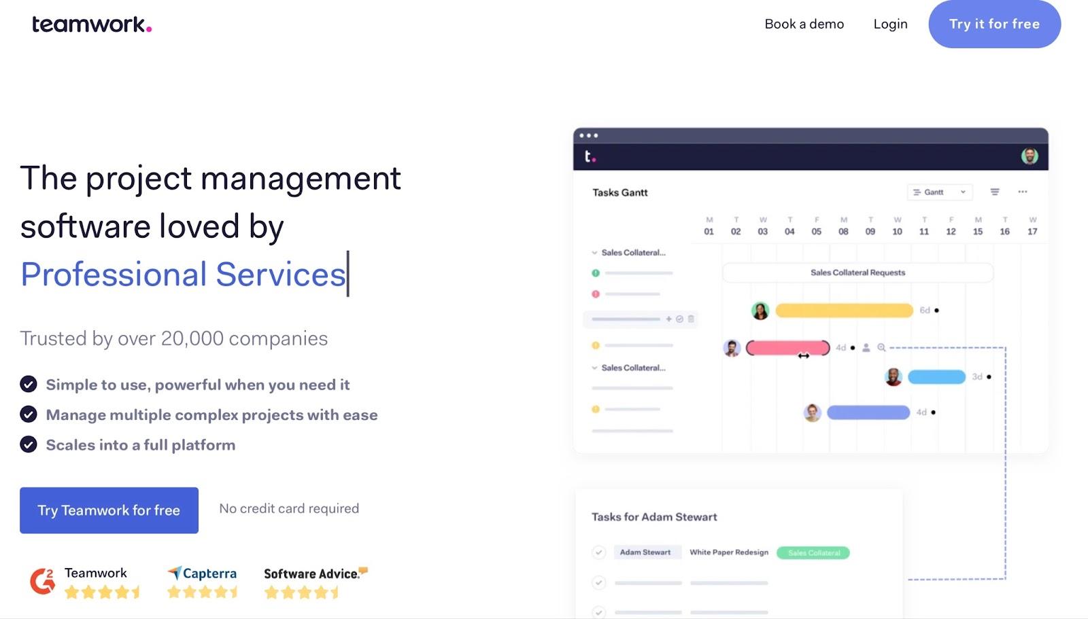
Task: Collapse the upper Sales Collateral... group
Action: pyautogui.click(x=595, y=253)
